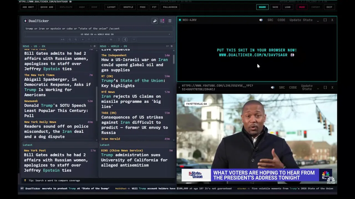Click the EXIT button

(x=329, y=7)
